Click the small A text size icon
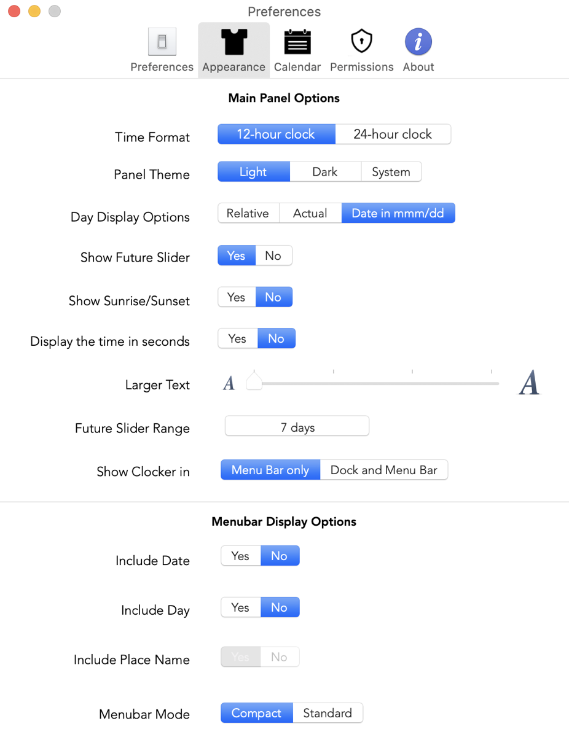The image size is (569, 737). point(229,384)
